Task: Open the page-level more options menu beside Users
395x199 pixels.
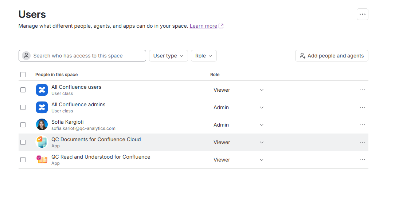Action: [362, 14]
